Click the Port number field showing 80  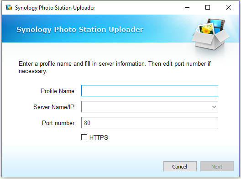click(x=150, y=123)
